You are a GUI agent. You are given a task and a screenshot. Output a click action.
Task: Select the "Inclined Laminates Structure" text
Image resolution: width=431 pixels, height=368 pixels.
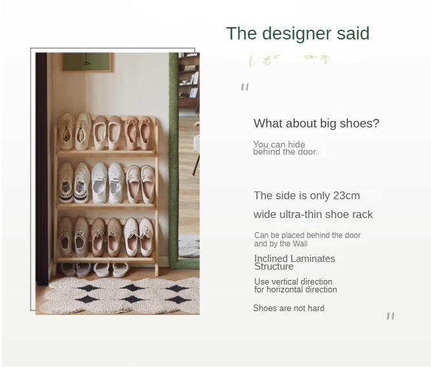(x=294, y=262)
